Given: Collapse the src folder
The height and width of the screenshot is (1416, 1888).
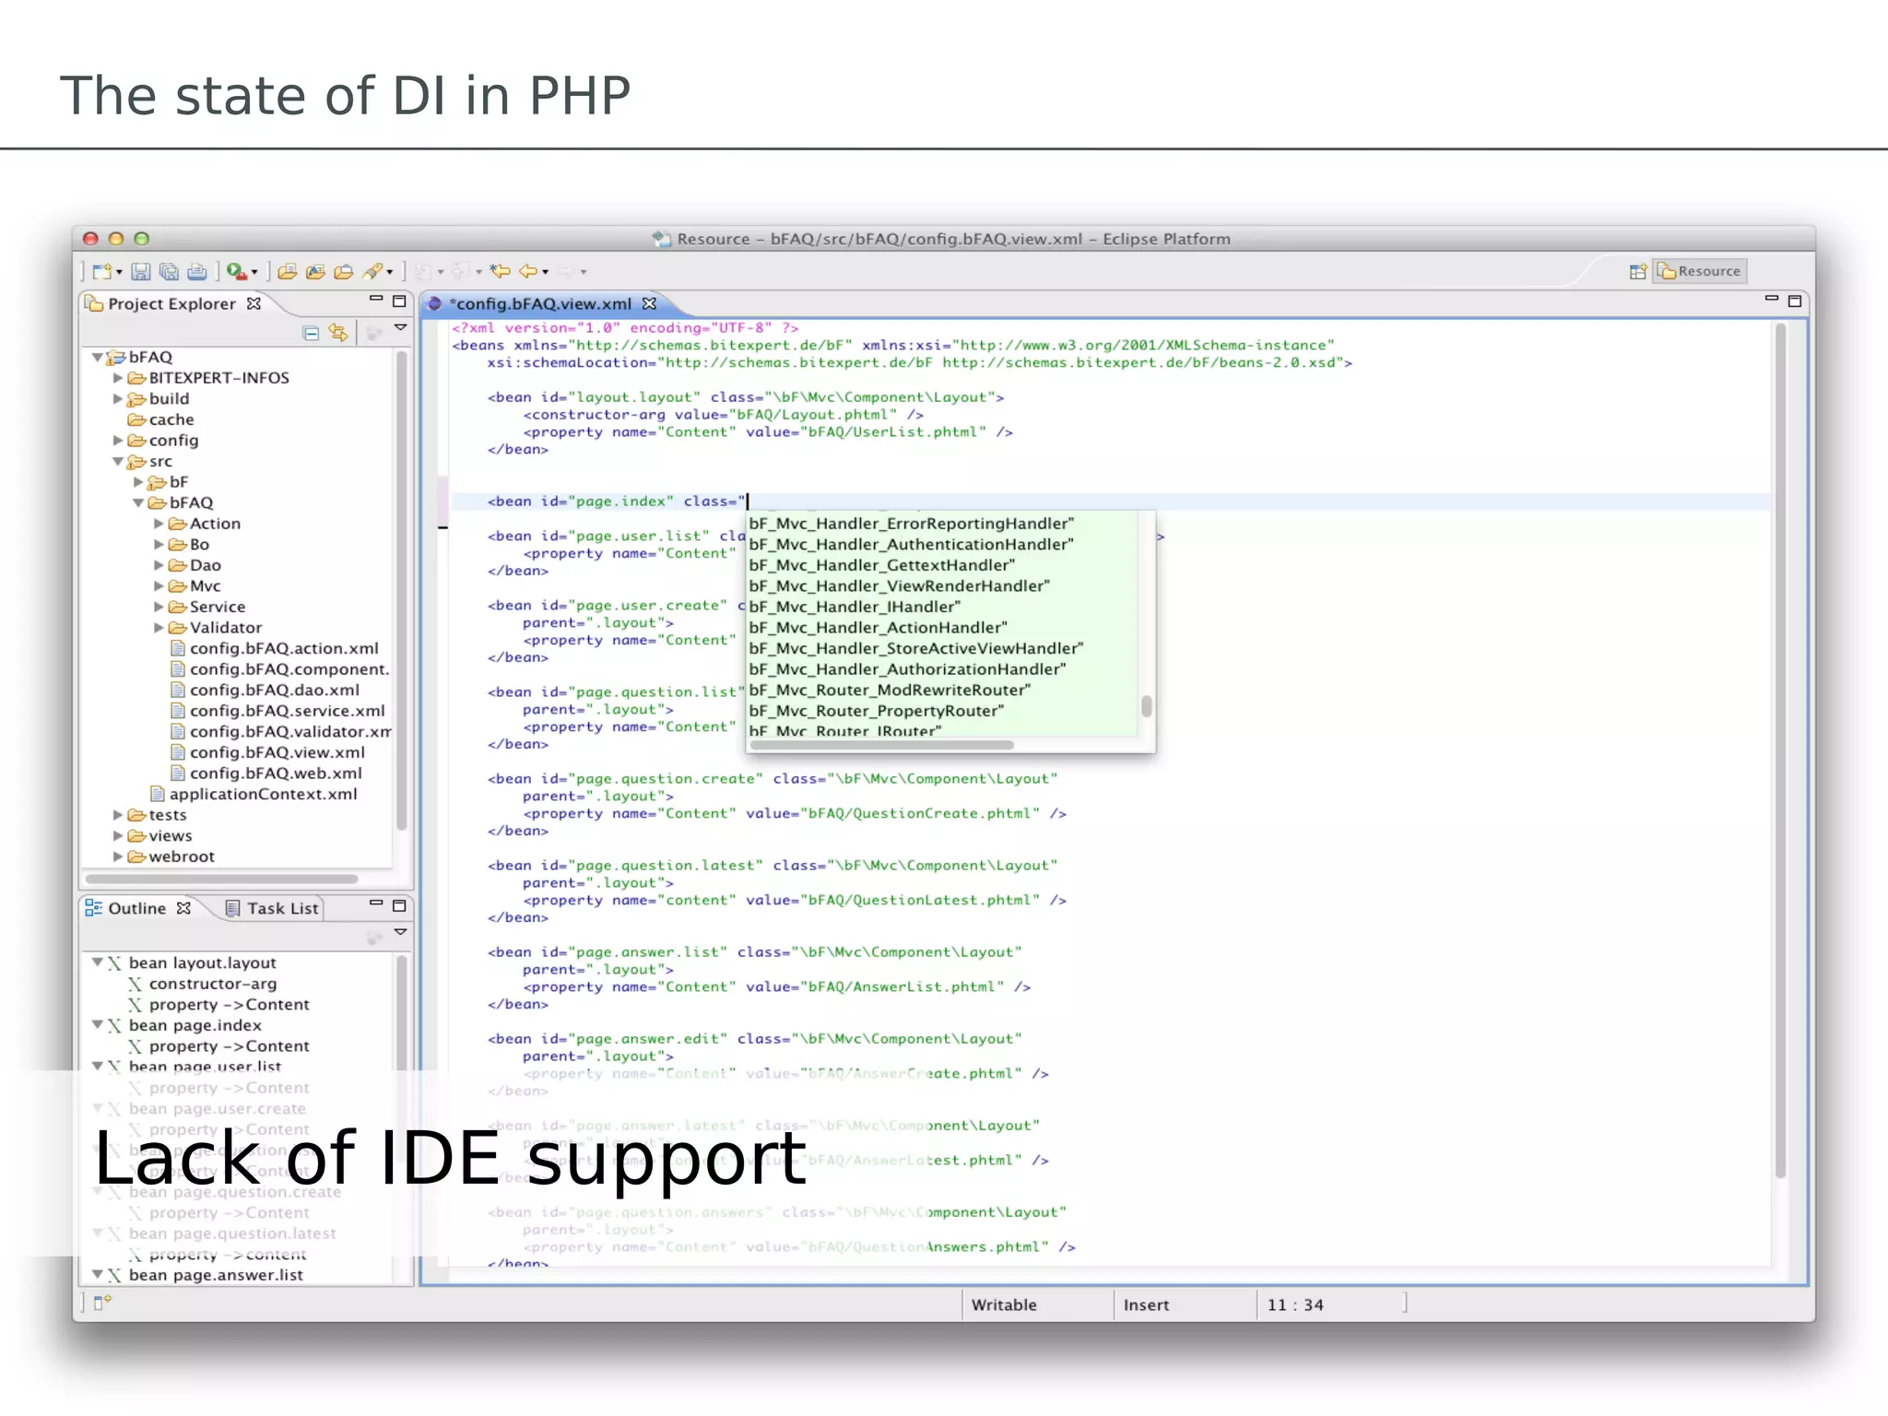Looking at the screenshot, I should click(x=118, y=462).
